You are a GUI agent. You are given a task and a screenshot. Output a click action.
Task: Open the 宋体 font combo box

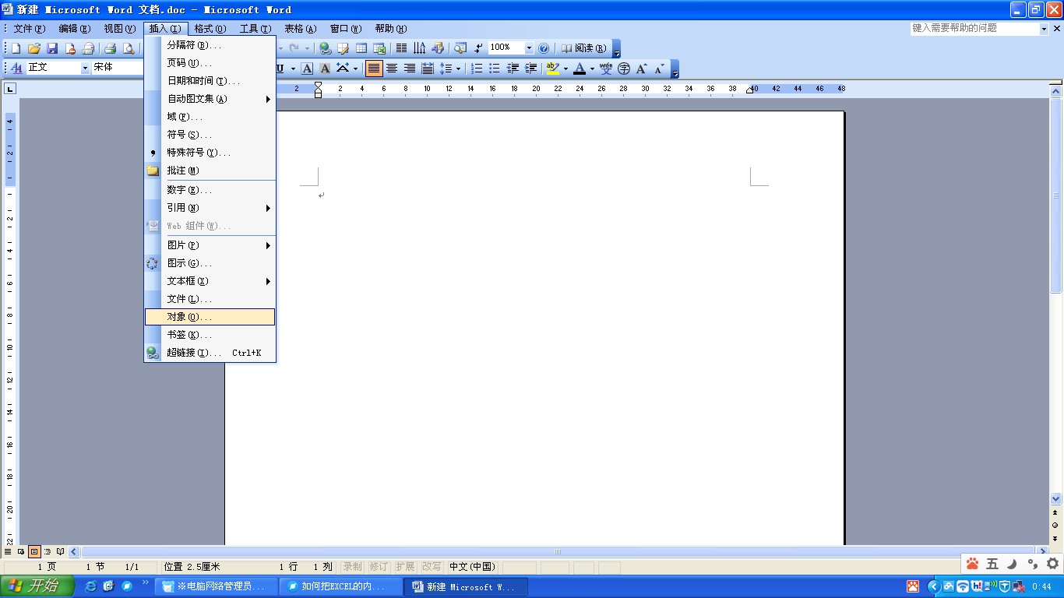[x=117, y=68]
